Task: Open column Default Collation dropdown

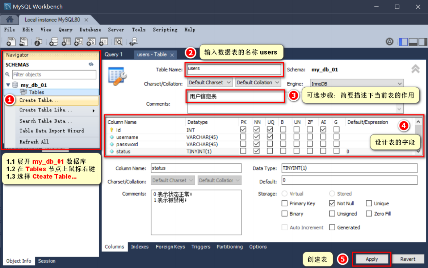Action: [219, 180]
